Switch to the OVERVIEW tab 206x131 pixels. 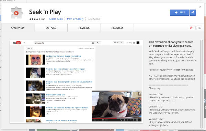pyautogui.click(x=18, y=28)
